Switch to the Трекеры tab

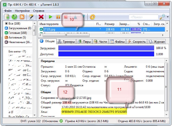click(66, 41)
